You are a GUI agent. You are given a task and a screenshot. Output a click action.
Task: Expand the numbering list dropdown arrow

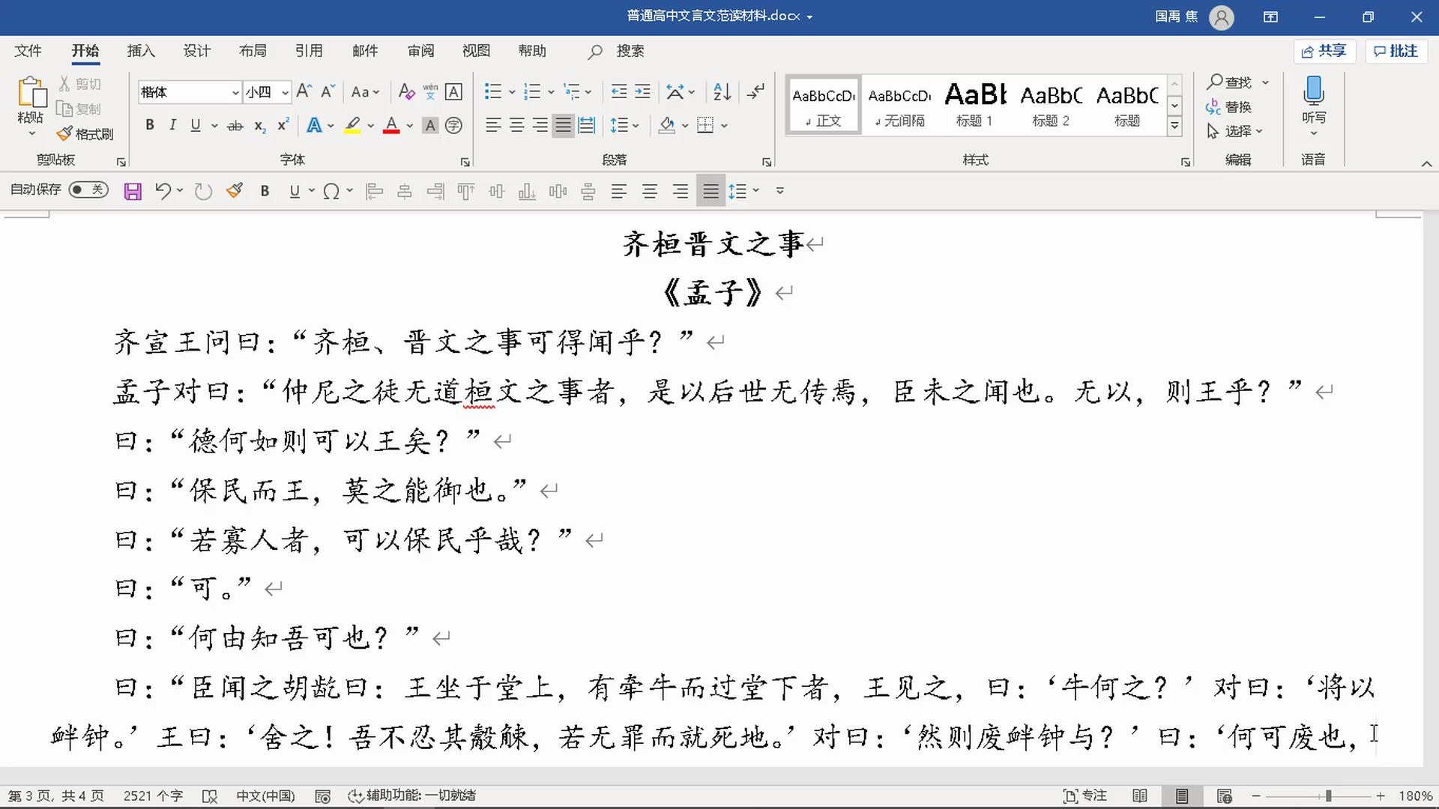pos(551,92)
